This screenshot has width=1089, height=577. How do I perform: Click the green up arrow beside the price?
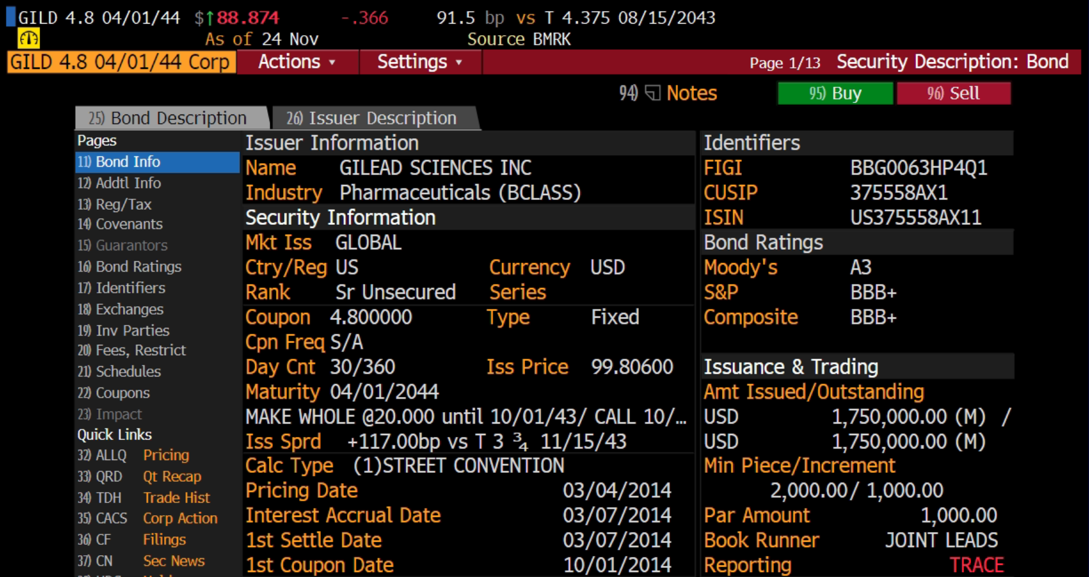(210, 18)
